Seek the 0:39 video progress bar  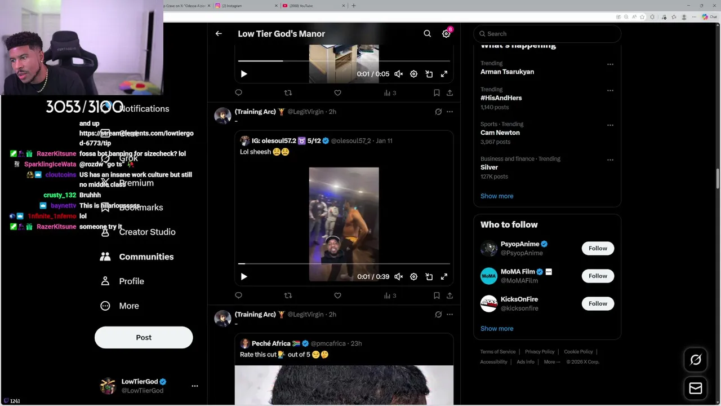344,263
